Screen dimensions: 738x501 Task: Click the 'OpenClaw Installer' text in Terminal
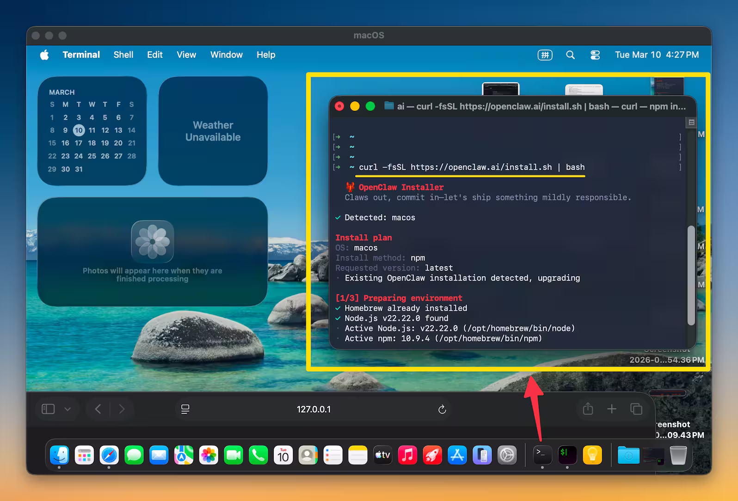(401, 187)
